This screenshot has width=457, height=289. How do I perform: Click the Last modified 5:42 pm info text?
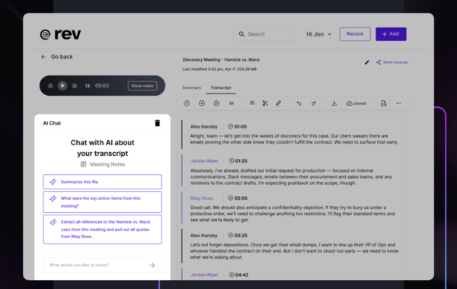pos(219,69)
